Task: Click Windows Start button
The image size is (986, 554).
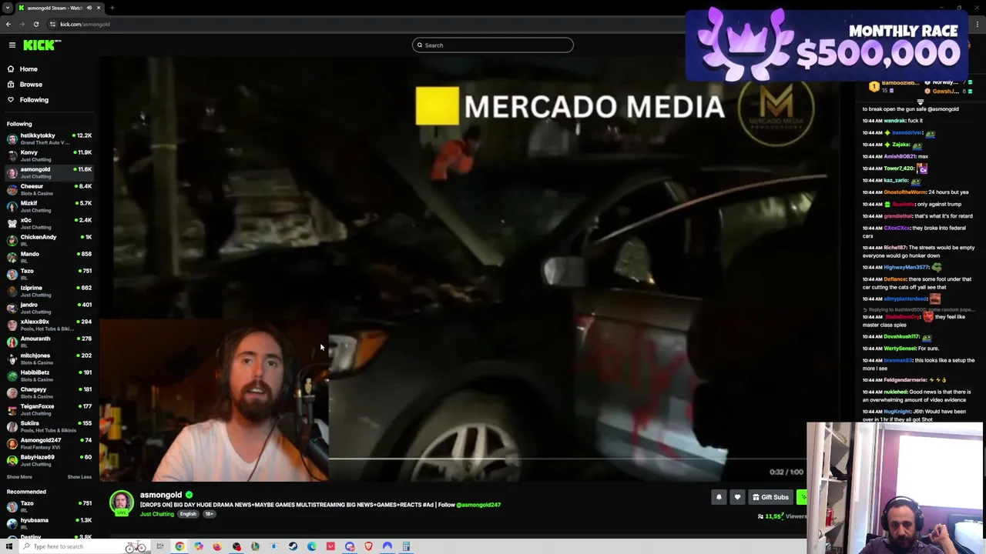Action: click(x=8, y=546)
